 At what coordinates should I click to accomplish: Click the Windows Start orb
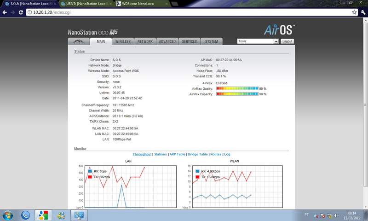(x=7, y=215)
